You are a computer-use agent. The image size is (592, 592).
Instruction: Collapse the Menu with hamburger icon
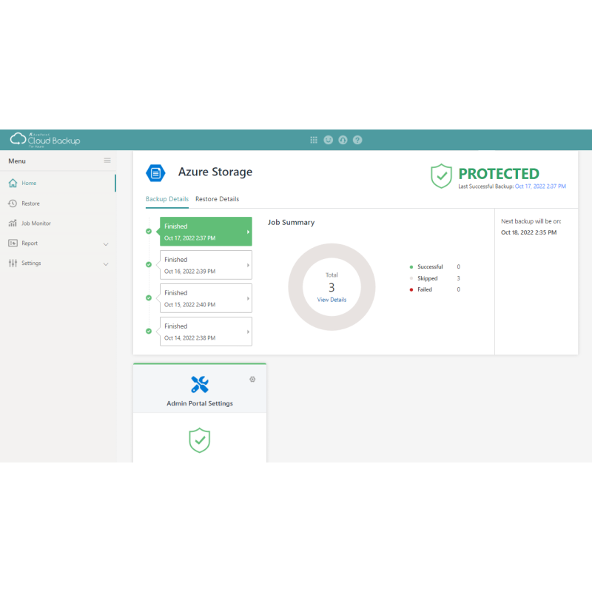pyautogui.click(x=107, y=161)
